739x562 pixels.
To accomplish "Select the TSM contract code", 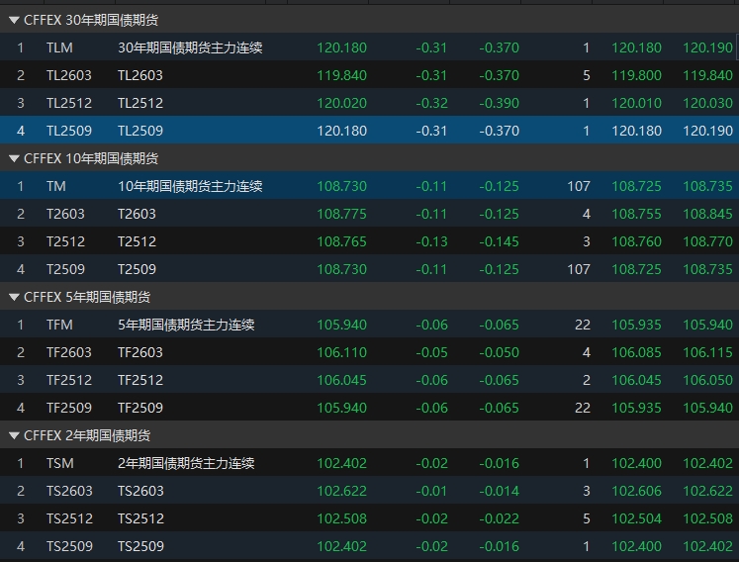I will coord(60,463).
